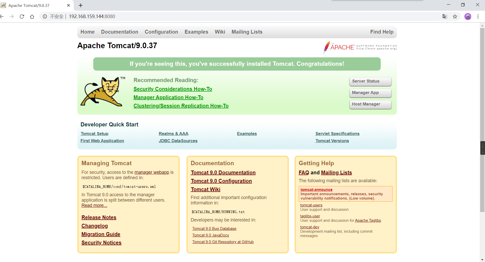Open the tomcat-announce mailing list link
Viewport: 485px width, 262px height.
click(x=316, y=190)
